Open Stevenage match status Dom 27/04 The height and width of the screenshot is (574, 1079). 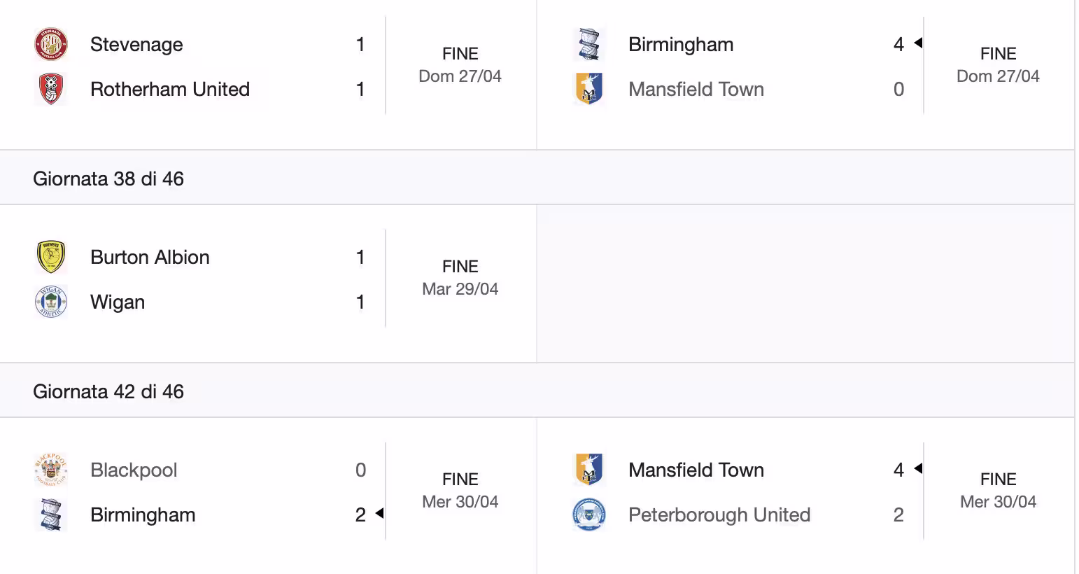coord(460,65)
